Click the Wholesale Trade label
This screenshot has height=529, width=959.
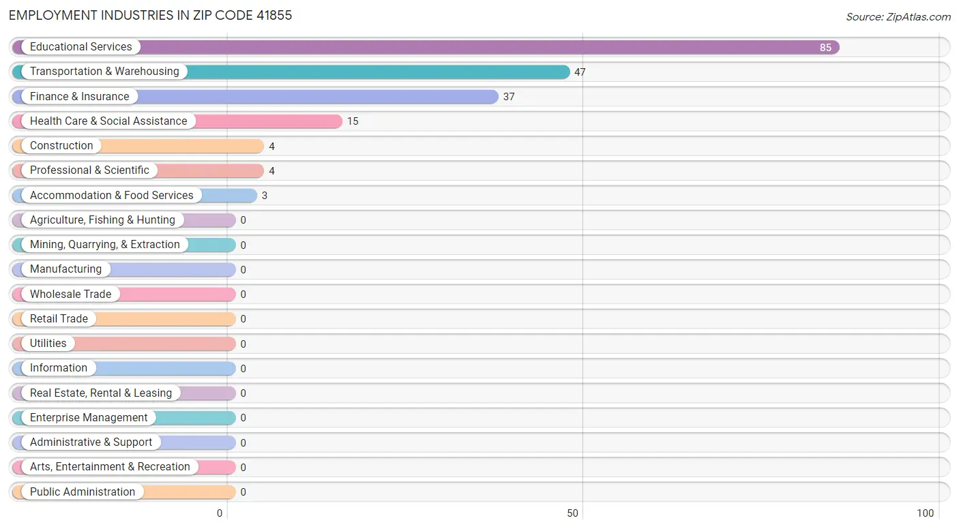70,294
